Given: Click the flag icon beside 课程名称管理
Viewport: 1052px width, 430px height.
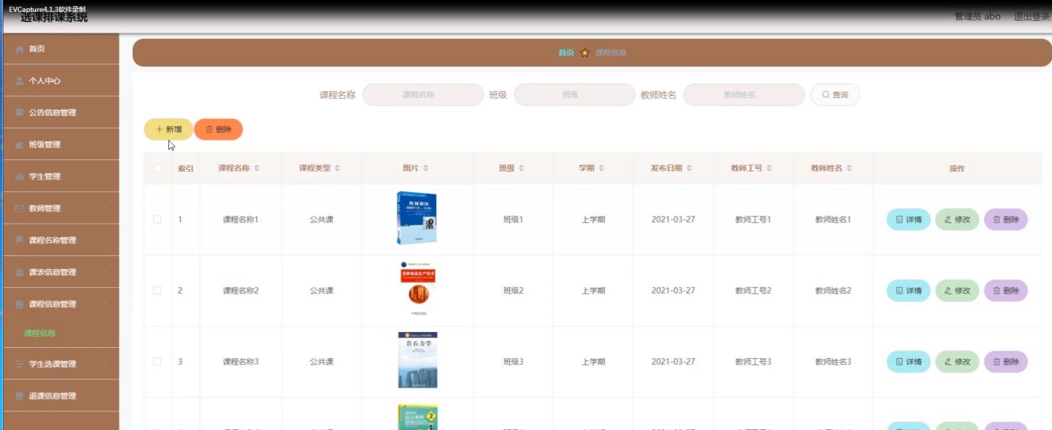Looking at the screenshot, I should [19, 240].
